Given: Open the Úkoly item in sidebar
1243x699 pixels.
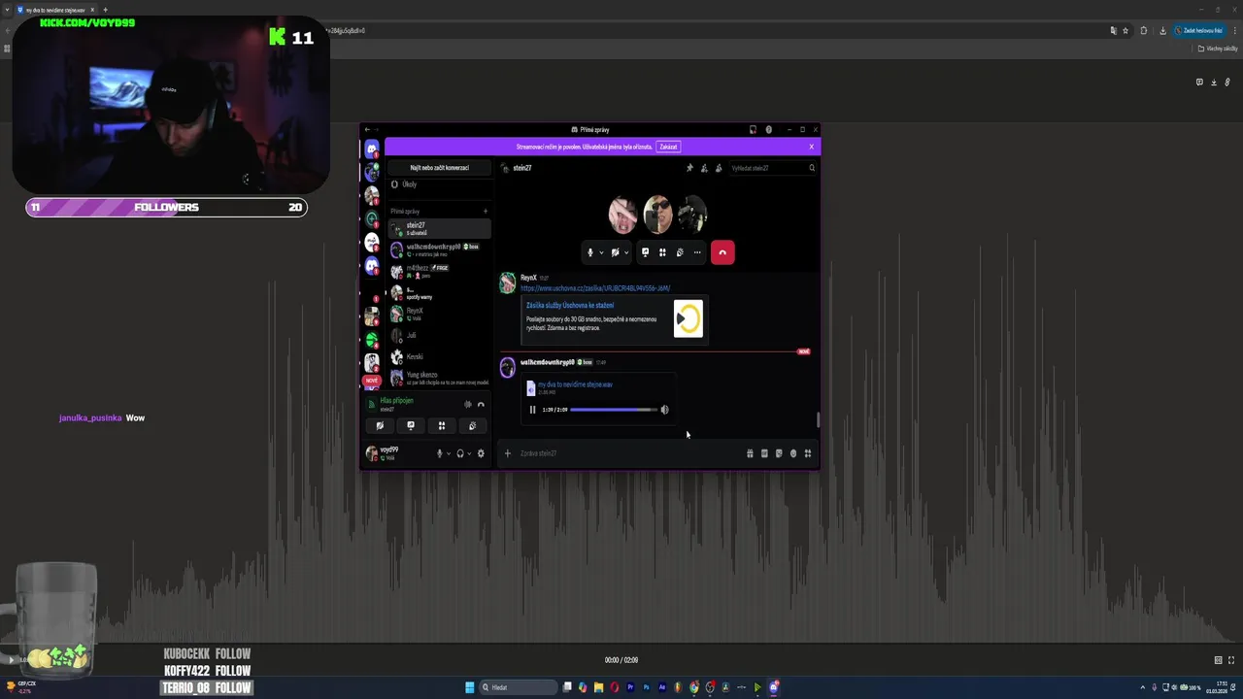Looking at the screenshot, I should [439, 184].
